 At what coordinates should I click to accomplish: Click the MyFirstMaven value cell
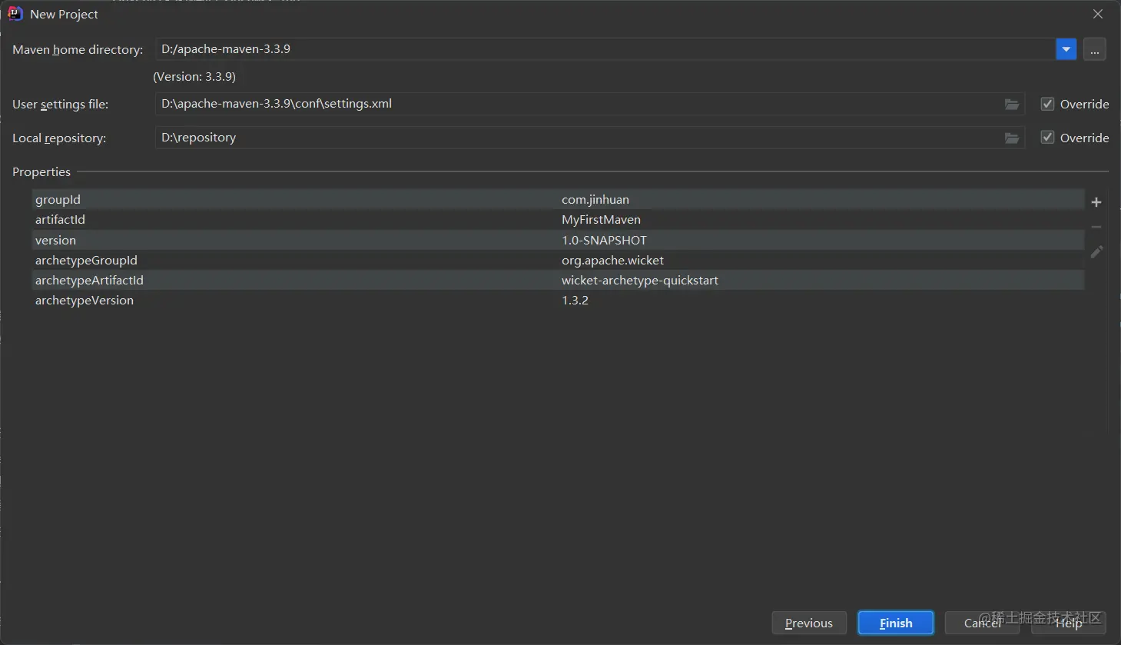pos(821,219)
